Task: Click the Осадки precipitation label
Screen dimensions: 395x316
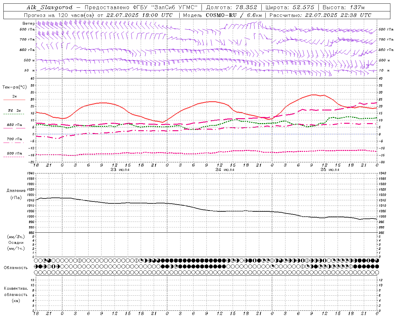Action: (16, 243)
